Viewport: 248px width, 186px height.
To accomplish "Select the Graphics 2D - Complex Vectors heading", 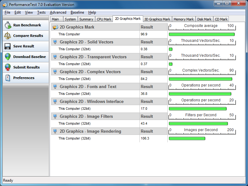I will click(90, 72).
